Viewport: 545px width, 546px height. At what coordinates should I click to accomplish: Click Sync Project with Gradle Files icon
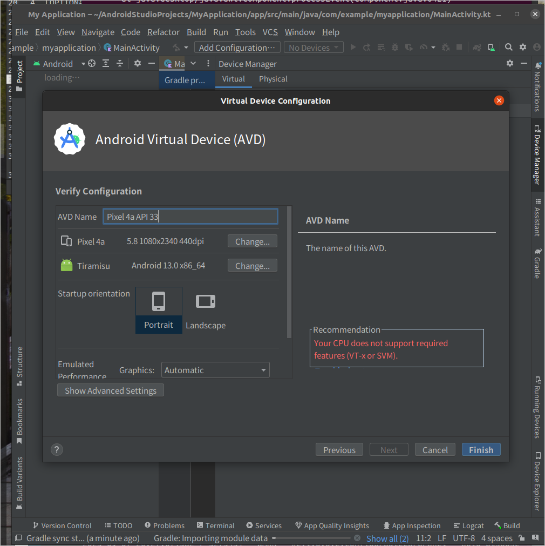477,47
